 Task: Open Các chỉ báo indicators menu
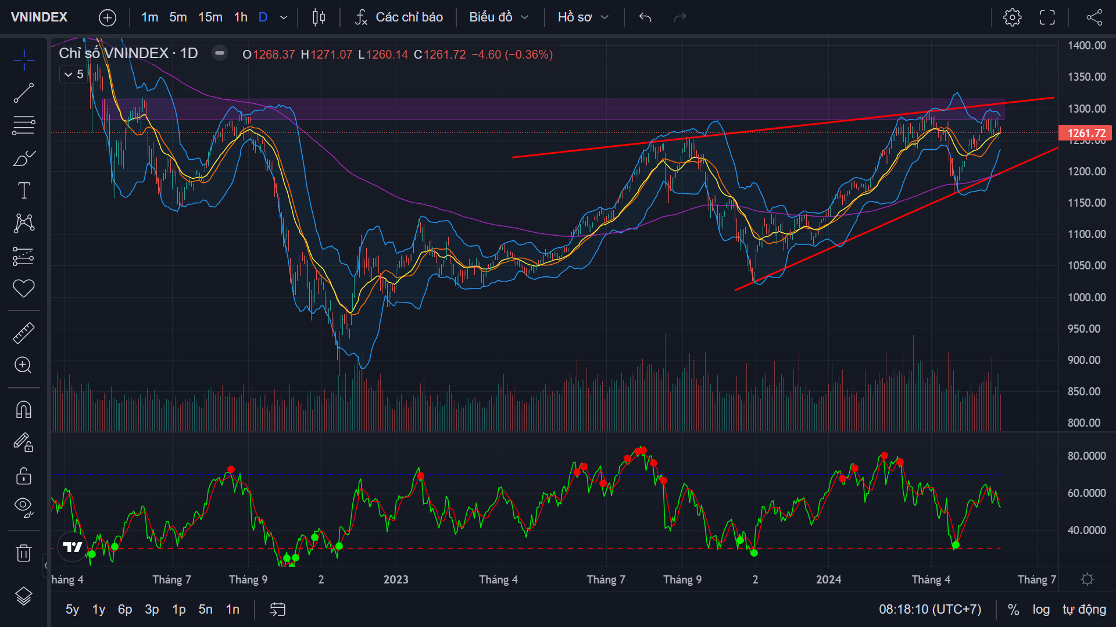pyautogui.click(x=399, y=17)
